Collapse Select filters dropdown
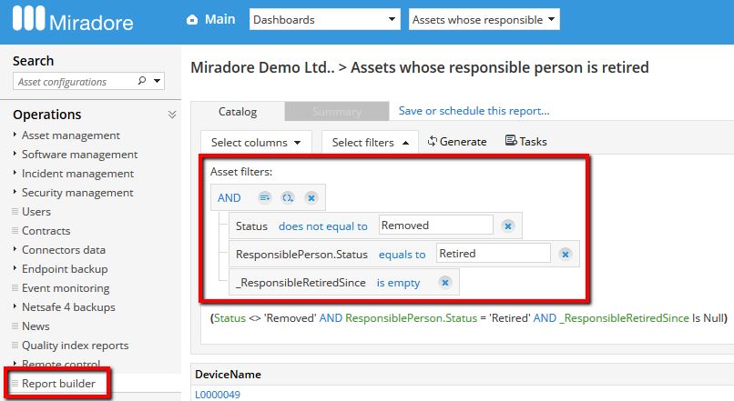 click(x=370, y=142)
